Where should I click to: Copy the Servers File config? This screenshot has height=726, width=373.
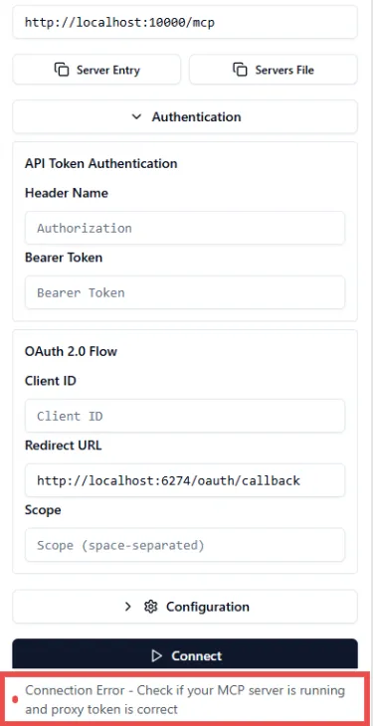click(x=274, y=70)
